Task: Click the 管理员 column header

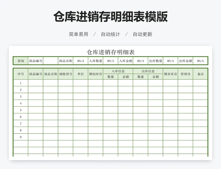Action: tap(185, 74)
